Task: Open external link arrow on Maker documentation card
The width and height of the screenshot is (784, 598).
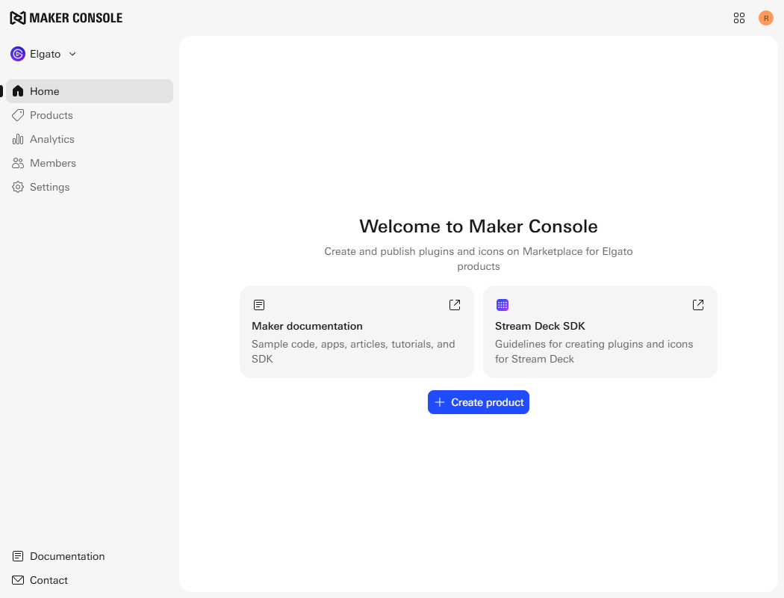Action: pos(455,305)
